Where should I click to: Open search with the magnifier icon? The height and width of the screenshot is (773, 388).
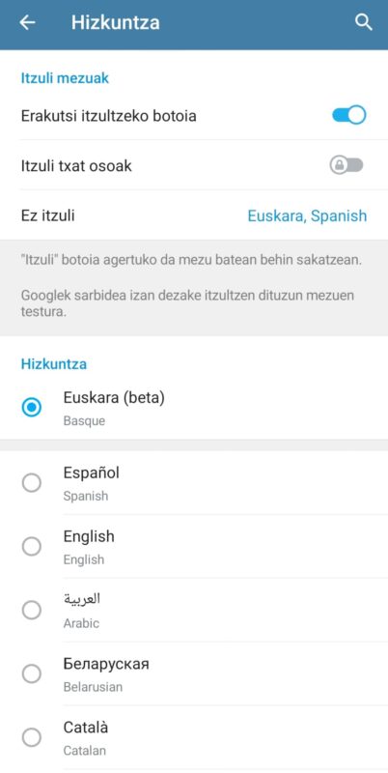(363, 22)
